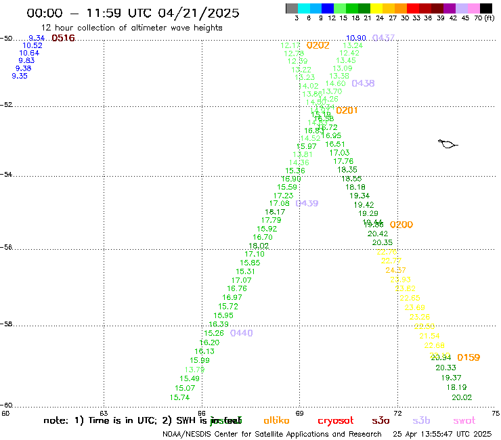Select the yellow swatch near 24 ft

(376, 8)
